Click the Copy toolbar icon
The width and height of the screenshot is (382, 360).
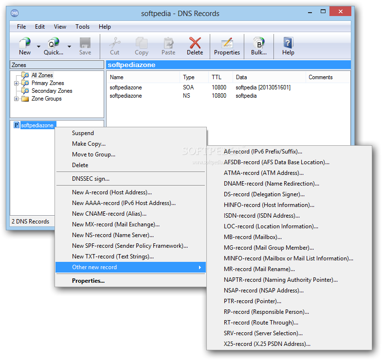coord(141,43)
